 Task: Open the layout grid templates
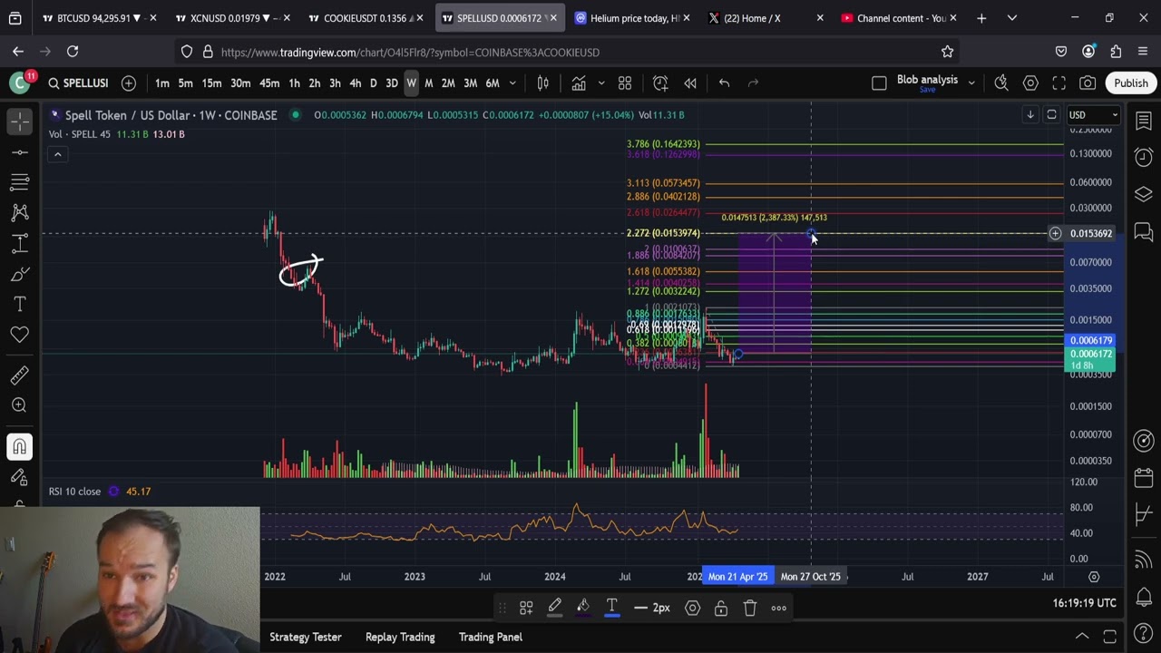[x=625, y=83]
